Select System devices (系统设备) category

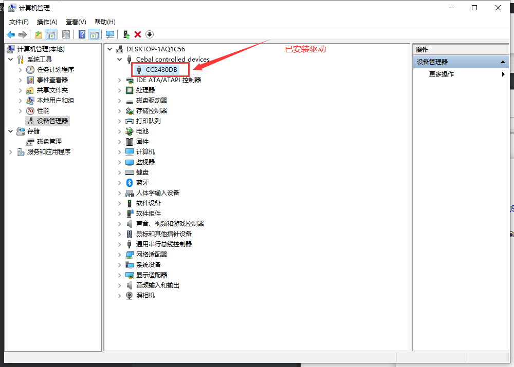(149, 264)
